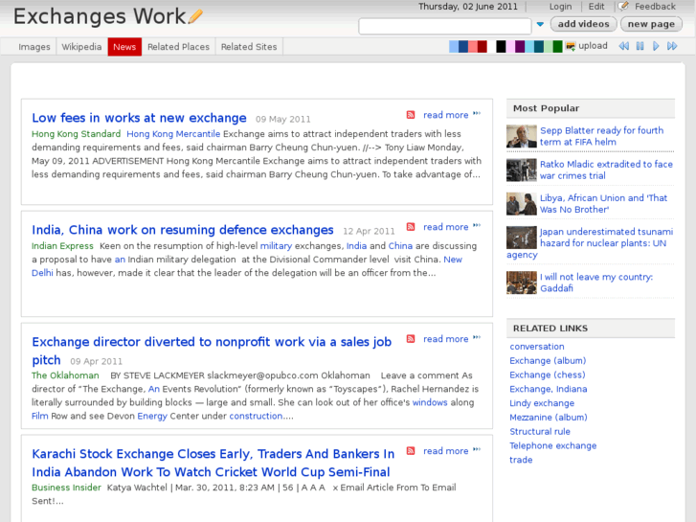Click the add videos button
The width and height of the screenshot is (696, 522).
tap(583, 24)
